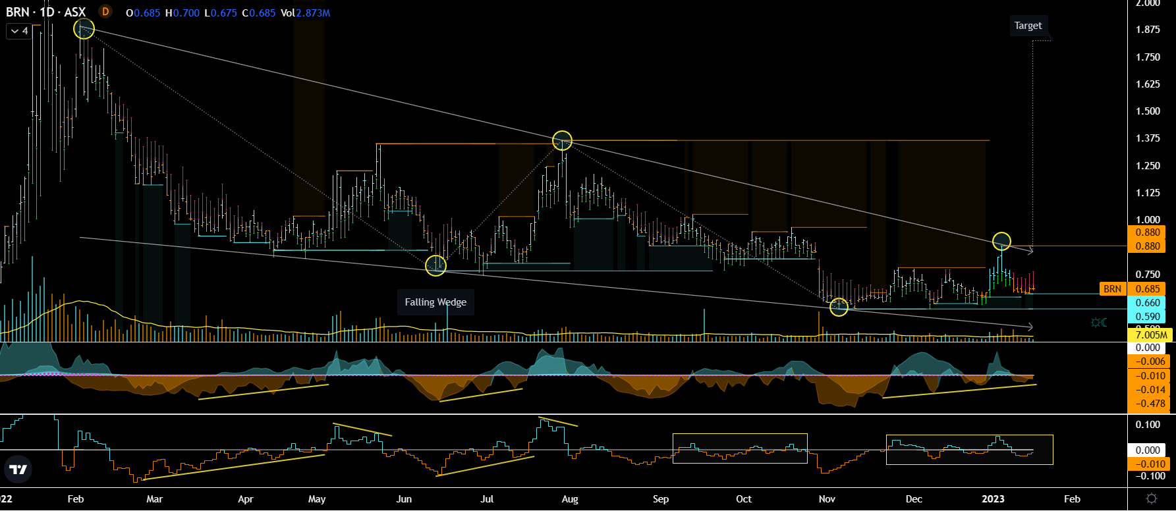
Task: Open chart settings via the bottom-right gear icon
Action: click(1151, 498)
